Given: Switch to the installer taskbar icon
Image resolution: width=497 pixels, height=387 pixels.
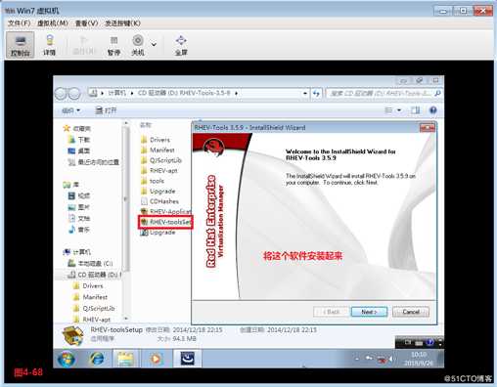Looking at the screenshot, I should (188, 359).
